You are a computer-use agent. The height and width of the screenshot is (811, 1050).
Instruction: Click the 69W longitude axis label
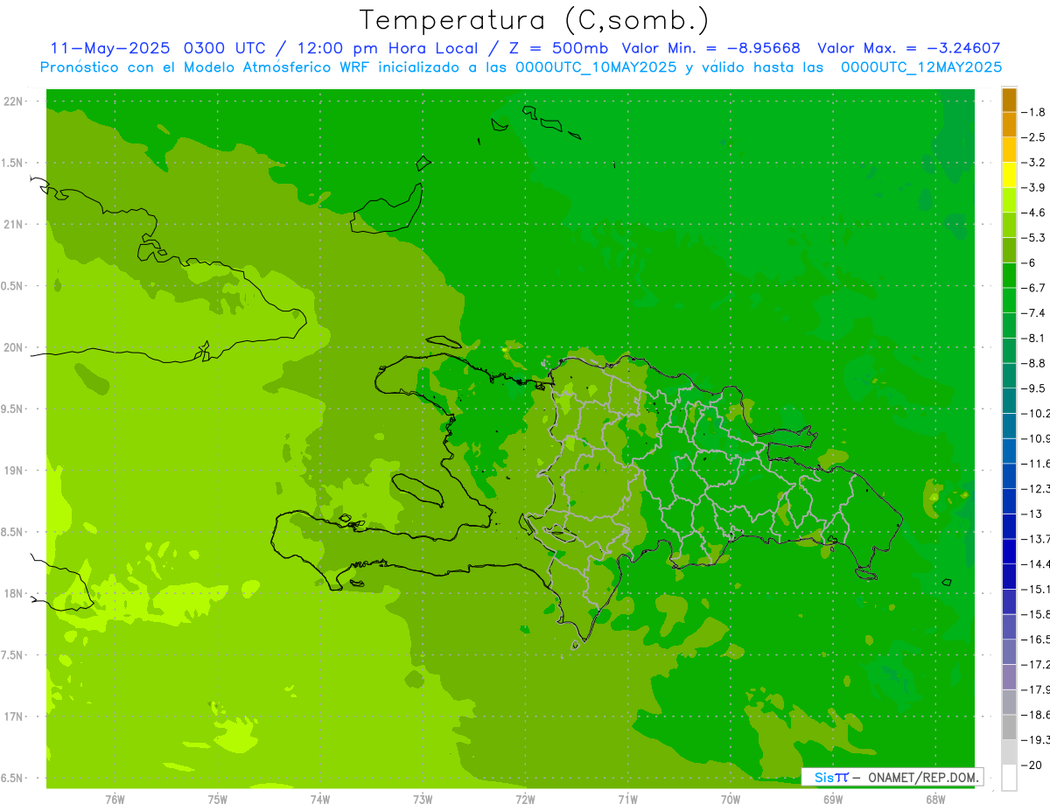pos(833,800)
